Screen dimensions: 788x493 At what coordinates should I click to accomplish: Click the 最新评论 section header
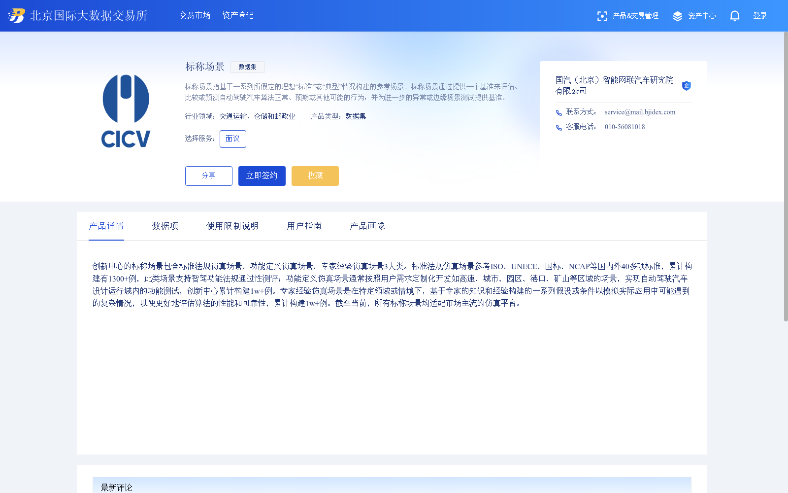pos(116,488)
